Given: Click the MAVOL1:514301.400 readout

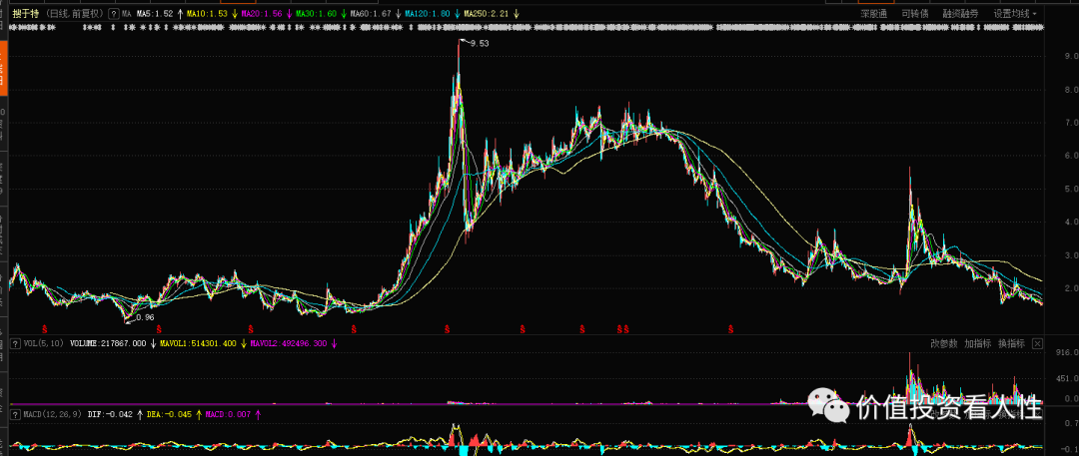Looking at the screenshot, I should tap(198, 343).
